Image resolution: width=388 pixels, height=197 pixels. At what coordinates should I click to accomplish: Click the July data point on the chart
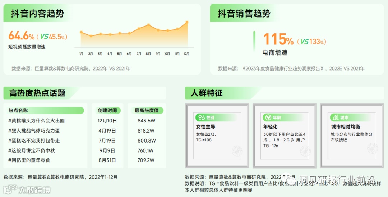(139, 28)
